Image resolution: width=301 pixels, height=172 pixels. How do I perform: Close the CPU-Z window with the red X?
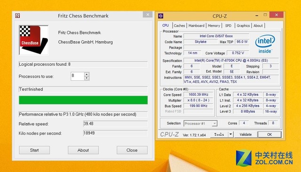pos(277,15)
